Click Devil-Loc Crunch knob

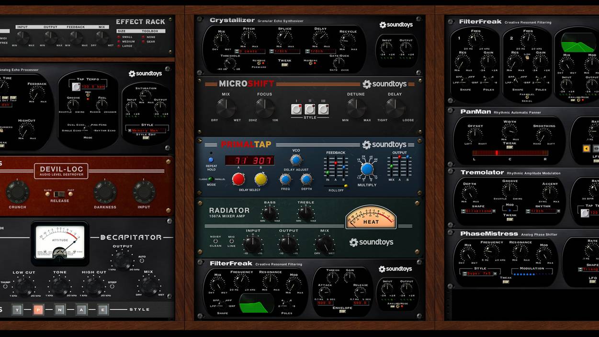[x=18, y=191]
